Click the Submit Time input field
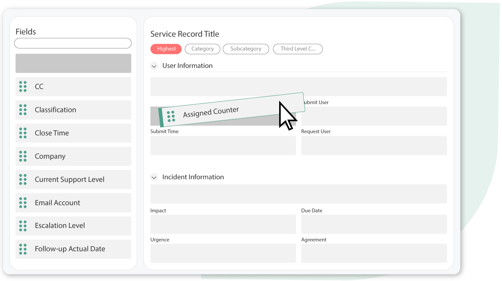 point(223,146)
